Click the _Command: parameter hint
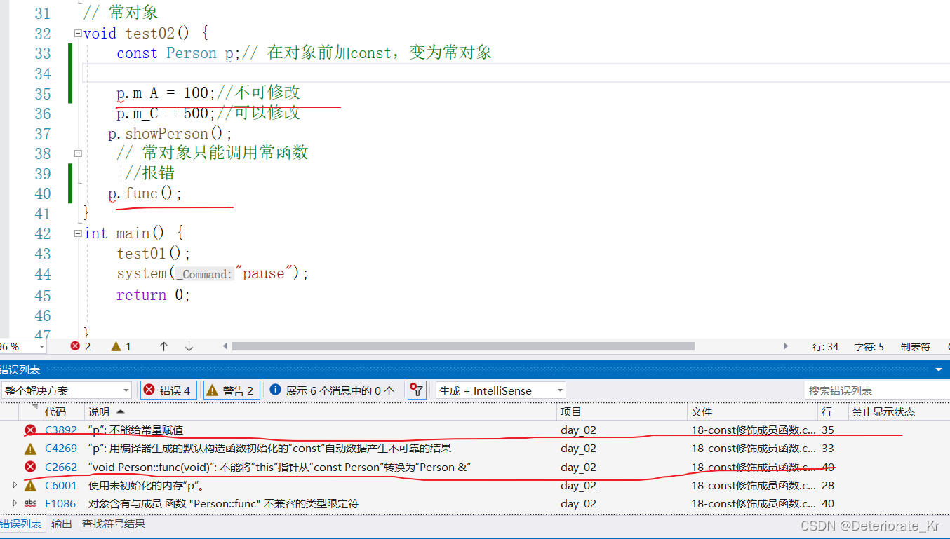Viewport: 950px width, 539px height. (203, 274)
